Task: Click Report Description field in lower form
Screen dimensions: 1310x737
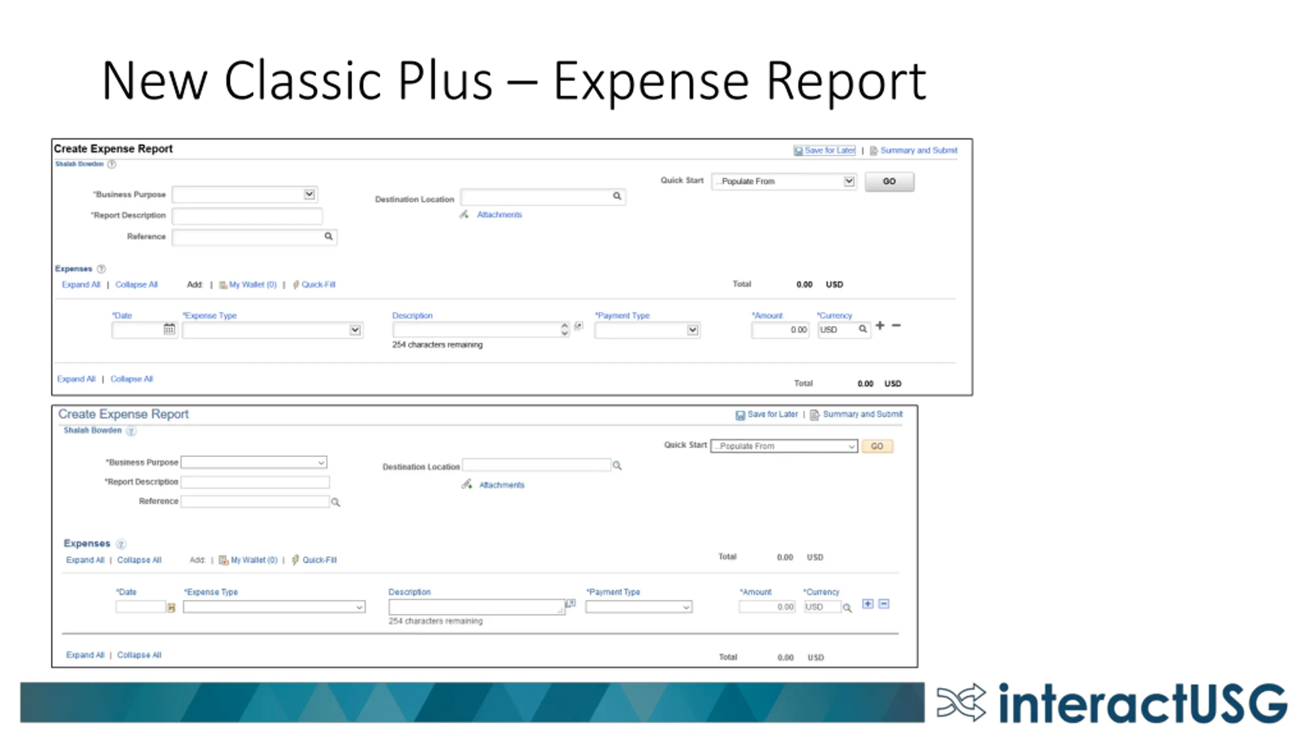Action: (255, 482)
